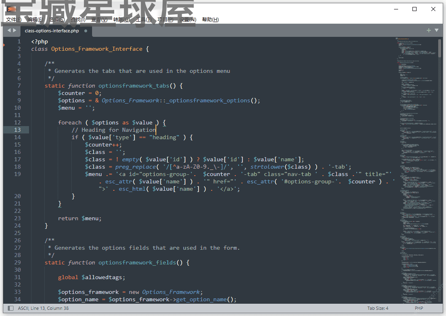The width and height of the screenshot is (446, 316).
Task: Click the minimap code overview
Action: click(416, 171)
